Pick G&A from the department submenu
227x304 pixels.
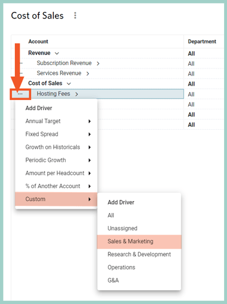[139, 280]
